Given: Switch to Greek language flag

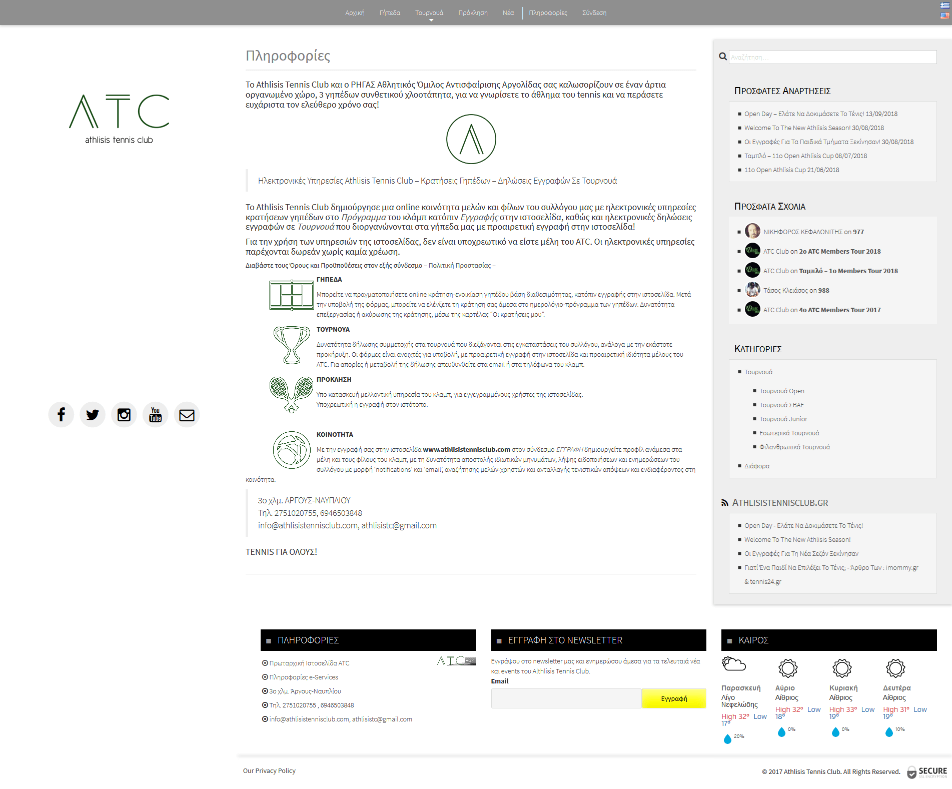Looking at the screenshot, I should point(944,6).
